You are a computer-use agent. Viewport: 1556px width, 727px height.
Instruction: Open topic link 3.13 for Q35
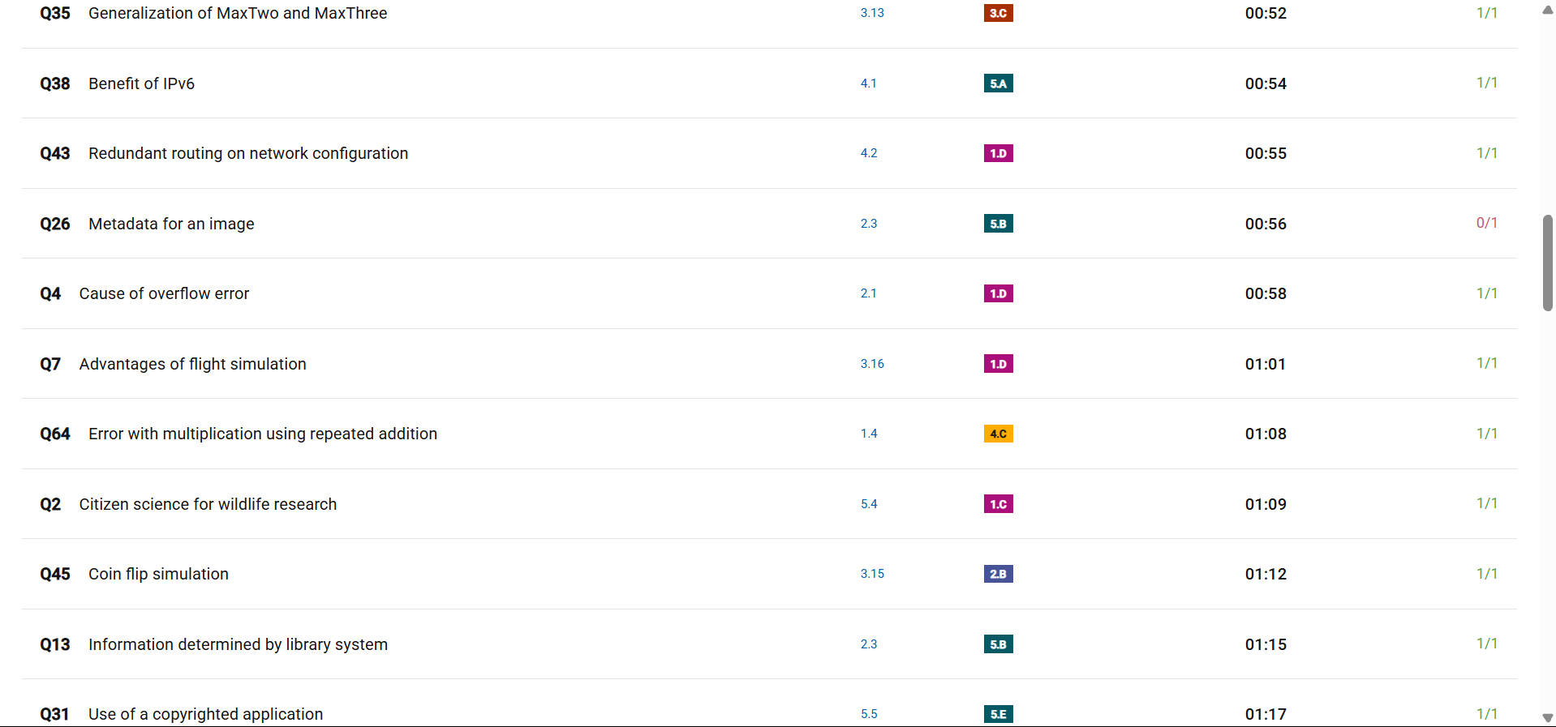click(872, 13)
